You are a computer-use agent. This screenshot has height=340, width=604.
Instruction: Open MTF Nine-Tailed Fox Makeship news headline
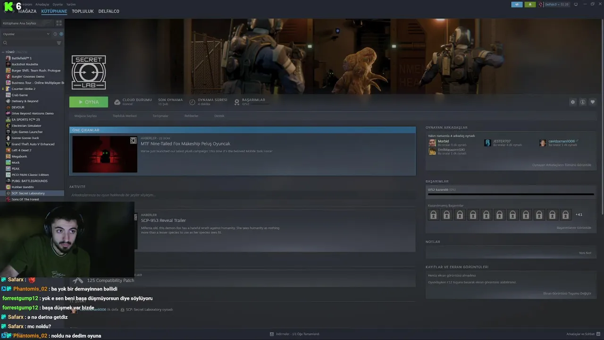(185, 144)
